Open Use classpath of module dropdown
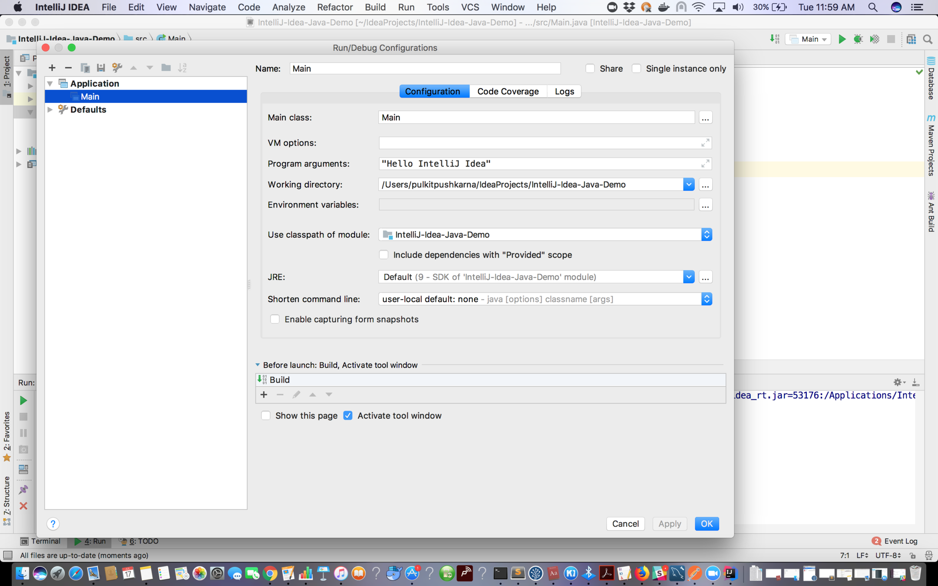 tap(707, 234)
